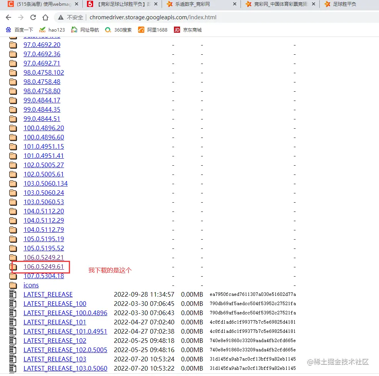Reload the page with refresh icon

[x=33, y=17]
